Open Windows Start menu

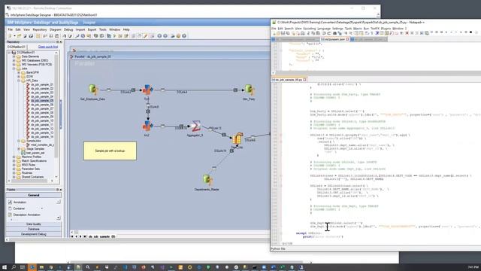pos(5,267)
